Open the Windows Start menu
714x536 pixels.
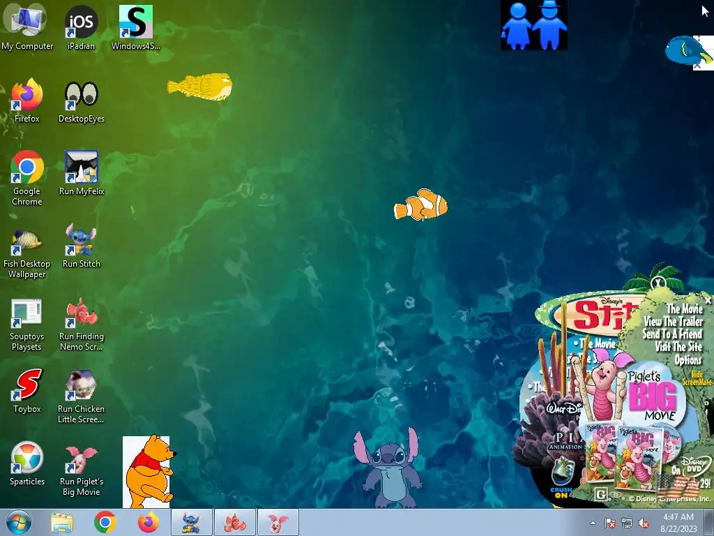pos(18,522)
